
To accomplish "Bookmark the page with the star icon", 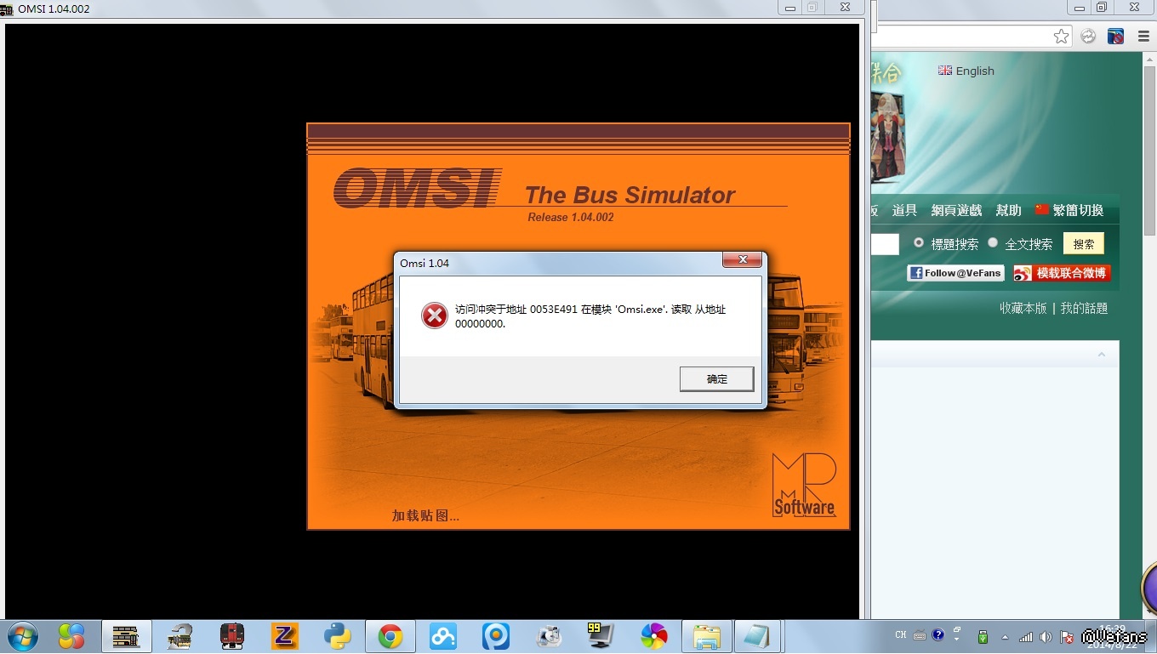I will [1061, 36].
